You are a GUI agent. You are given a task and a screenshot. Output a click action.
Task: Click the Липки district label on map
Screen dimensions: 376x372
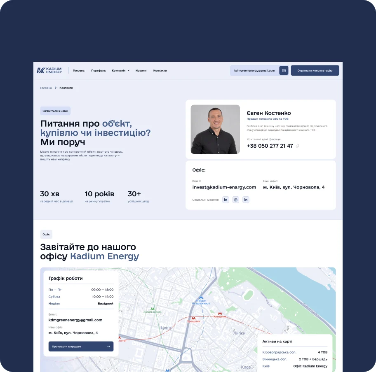point(239,333)
